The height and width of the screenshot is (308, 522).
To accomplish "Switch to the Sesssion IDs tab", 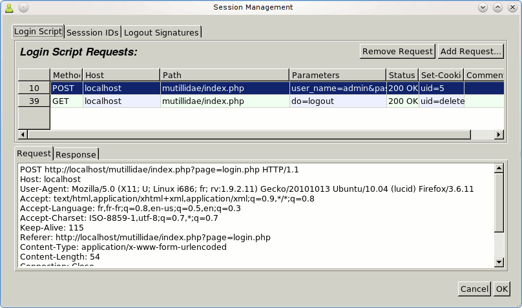I will coord(92,32).
